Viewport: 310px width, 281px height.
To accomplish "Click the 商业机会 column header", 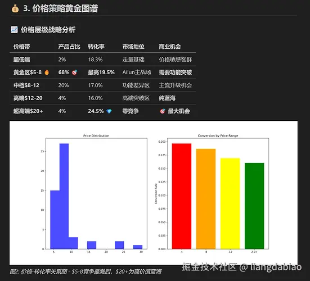I will click(170, 47).
